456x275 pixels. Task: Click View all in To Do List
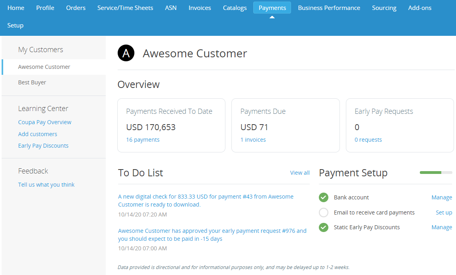tap(299, 173)
